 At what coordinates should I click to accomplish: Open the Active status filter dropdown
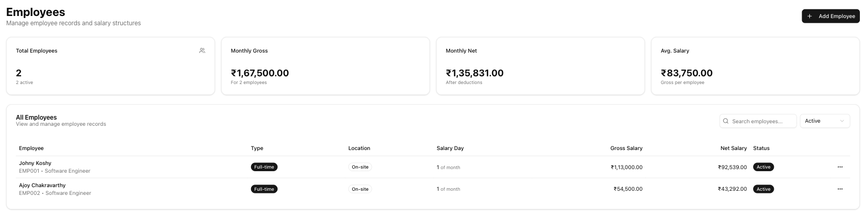pyautogui.click(x=824, y=121)
